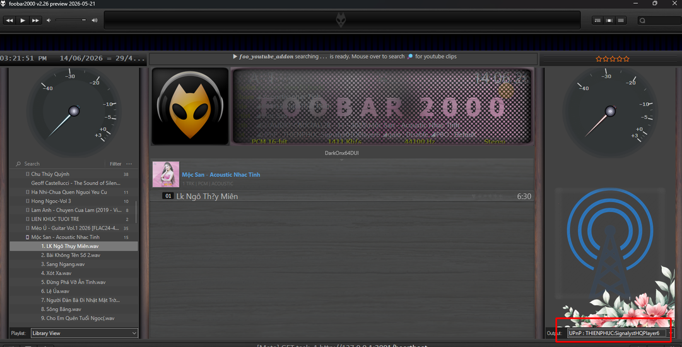Expand the Ha Nhi-Chua Quen Nguoi Yeu Cu folder
Image resolution: width=682 pixels, height=347 pixels.
coord(27,192)
